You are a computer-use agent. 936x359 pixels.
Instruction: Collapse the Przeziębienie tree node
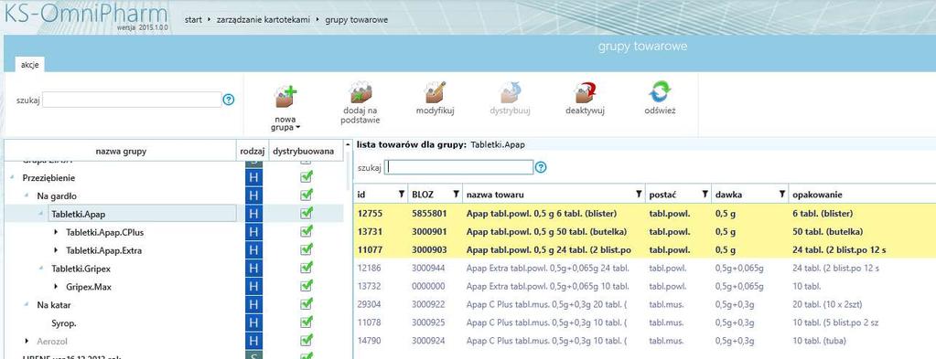coord(13,178)
